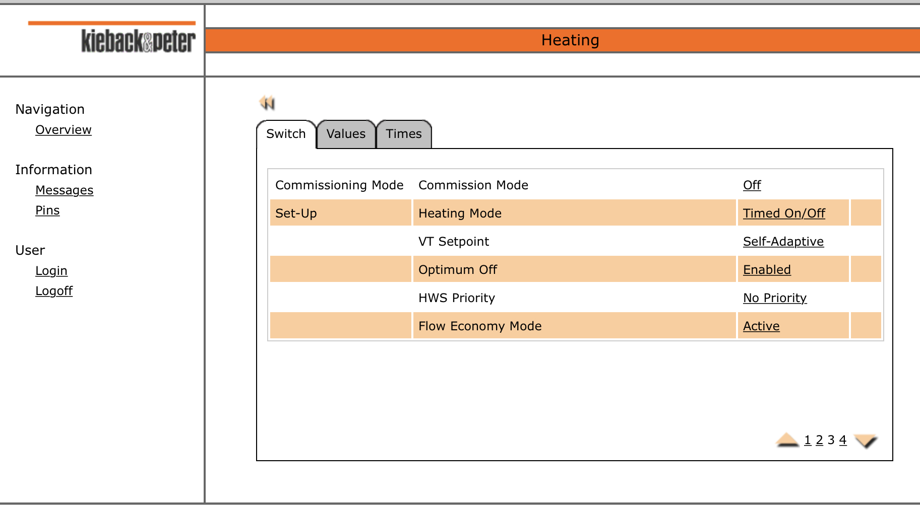Open the Pins page
Image resolution: width=920 pixels, height=505 pixels.
coord(47,210)
